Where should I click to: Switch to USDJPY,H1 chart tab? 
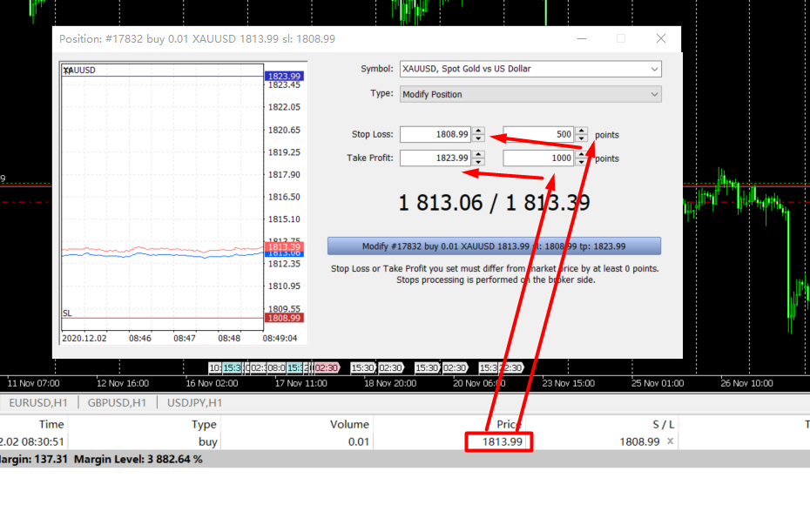[x=194, y=402]
